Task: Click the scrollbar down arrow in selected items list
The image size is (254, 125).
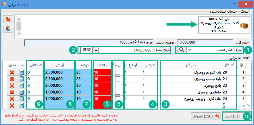Action: pyautogui.click(x=19, y=33)
